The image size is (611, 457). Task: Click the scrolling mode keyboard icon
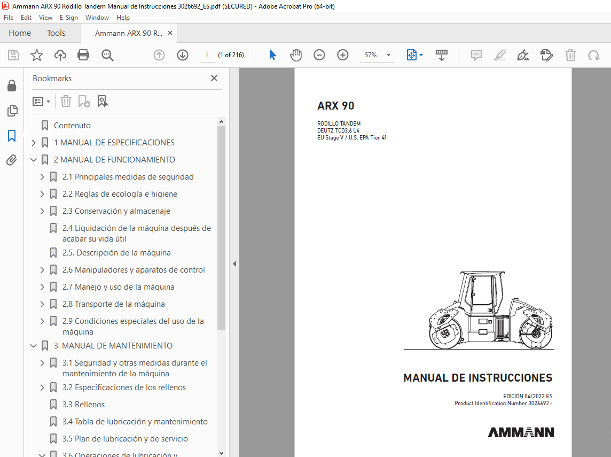(x=442, y=55)
